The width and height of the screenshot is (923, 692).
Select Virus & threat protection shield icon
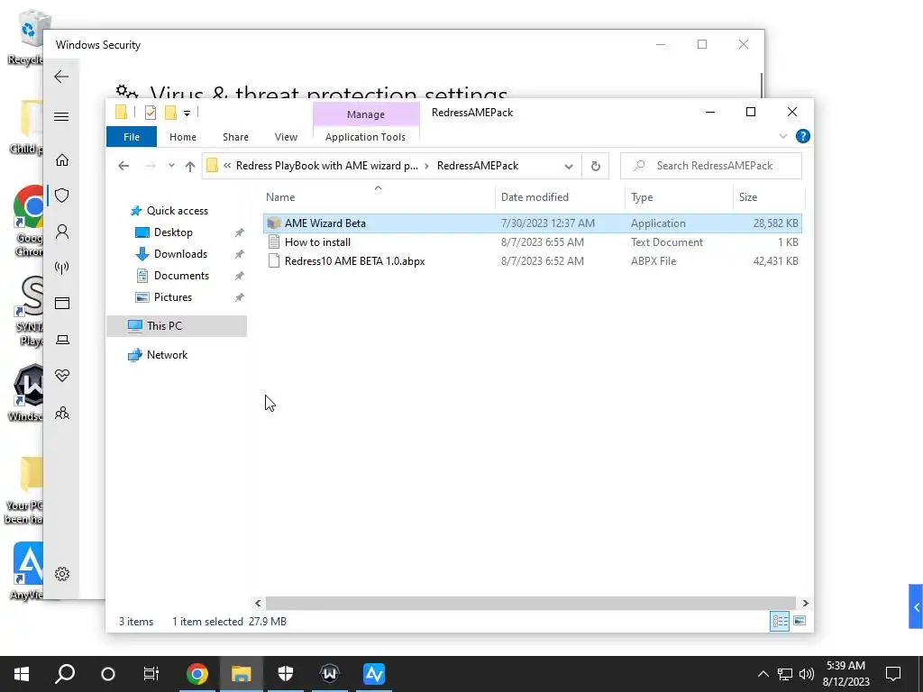tap(62, 196)
